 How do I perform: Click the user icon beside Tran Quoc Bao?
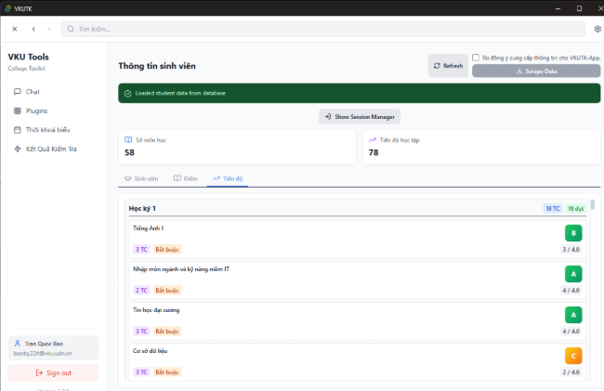pos(18,344)
